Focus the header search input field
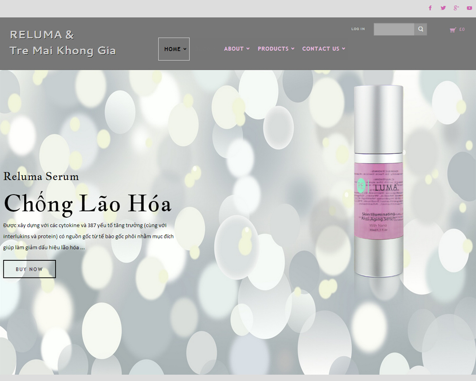Screen dimensions: 476x381 click(394, 29)
